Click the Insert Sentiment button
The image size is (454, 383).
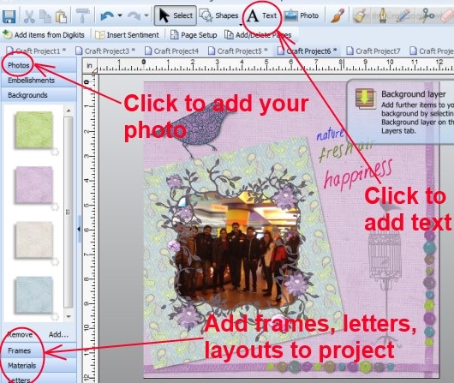coord(127,35)
